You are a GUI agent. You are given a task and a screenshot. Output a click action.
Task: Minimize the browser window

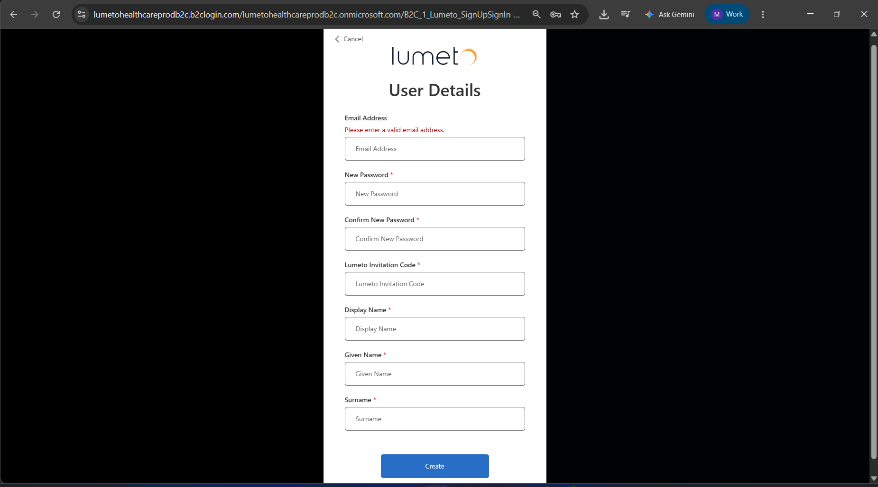(810, 14)
